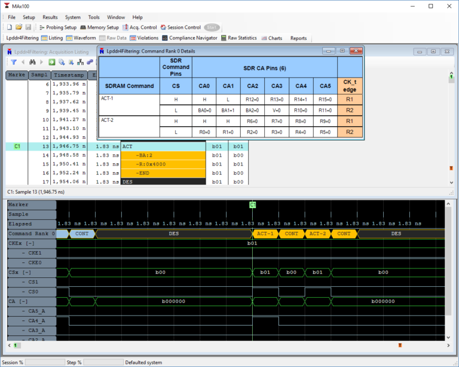The image size is (459, 367).
Task: Open the Help menu
Action: point(137,17)
